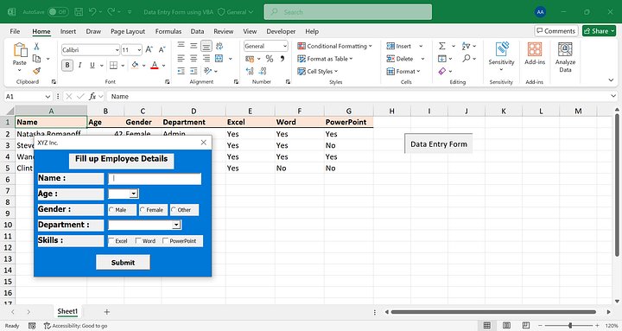Decrease font size with smaller A

click(x=162, y=49)
